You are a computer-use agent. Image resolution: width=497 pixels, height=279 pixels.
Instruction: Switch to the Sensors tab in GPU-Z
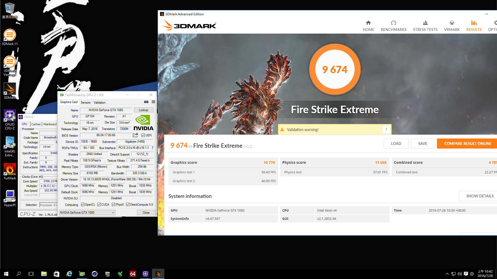[85, 103]
